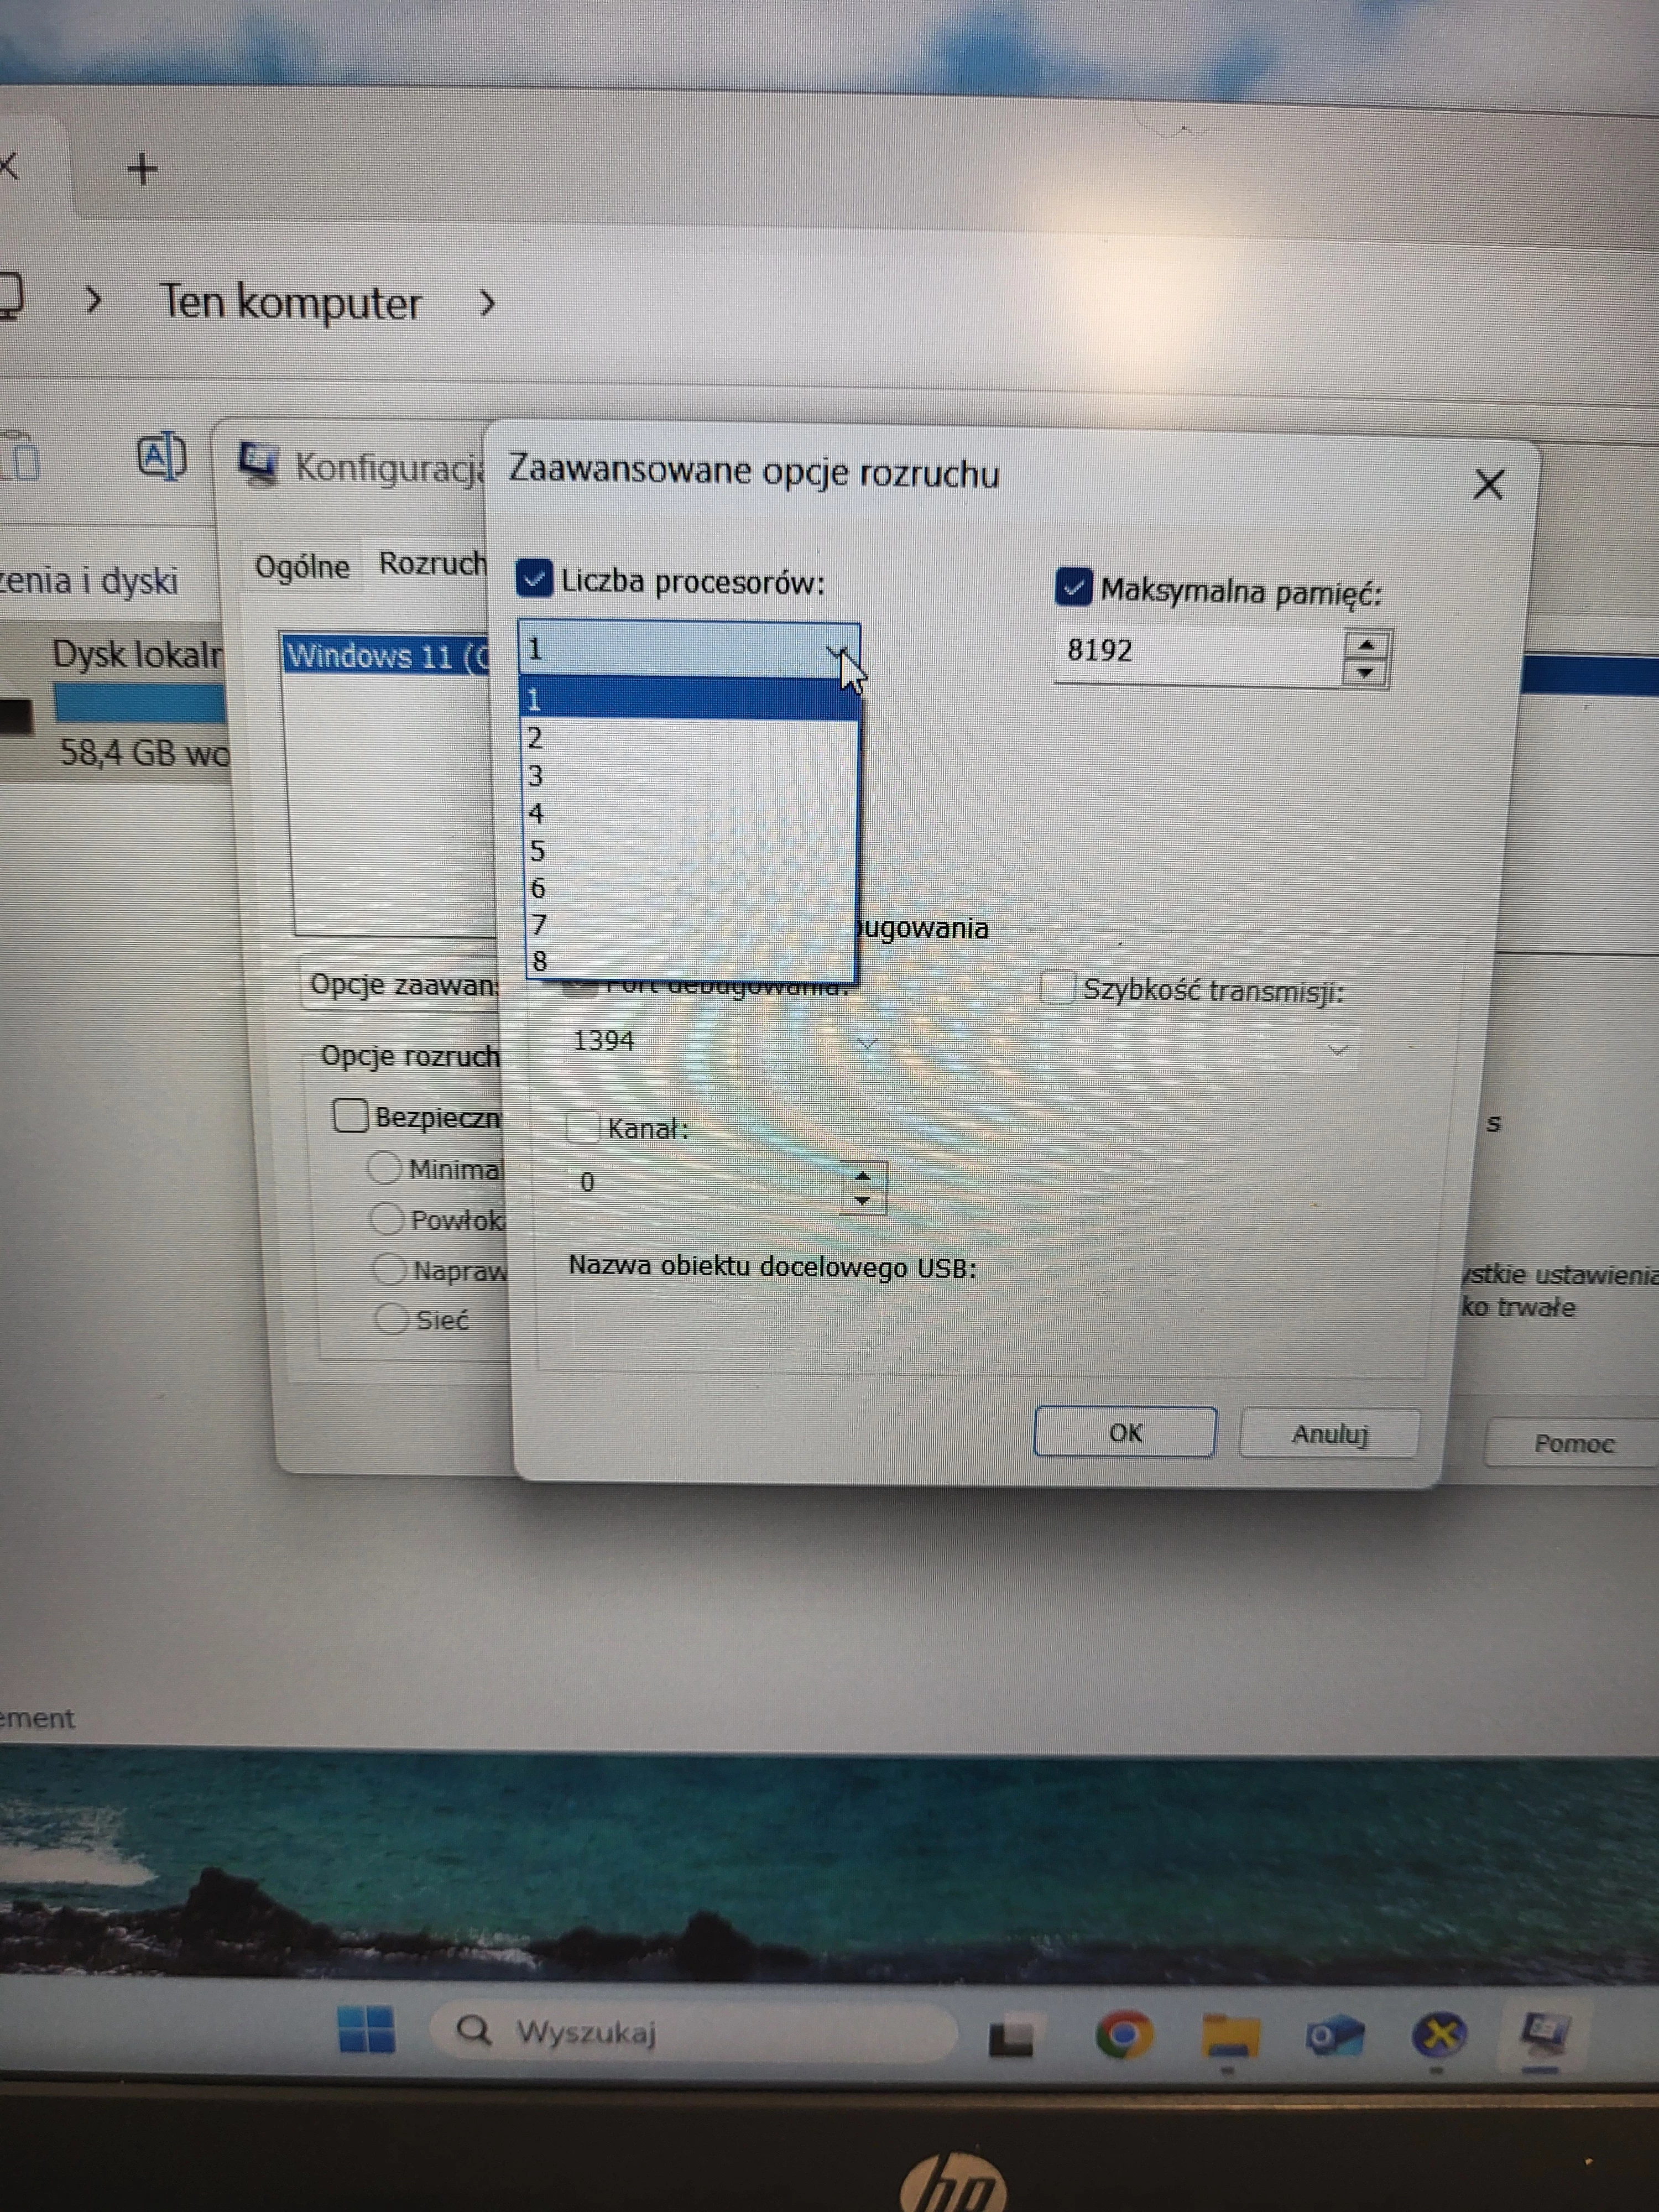Expand chevron after Ten komputer breadcrumb
Viewport: 1659px width, 2212px height.
(487, 303)
